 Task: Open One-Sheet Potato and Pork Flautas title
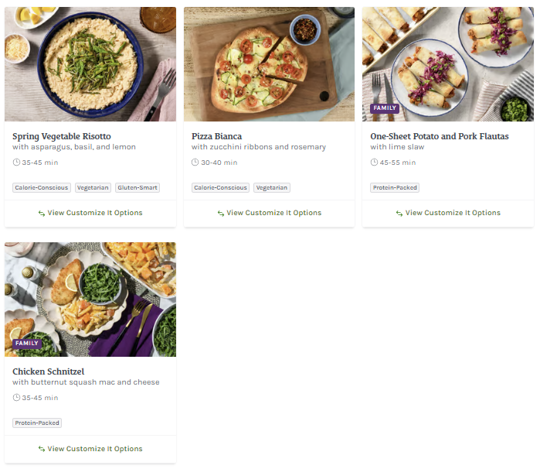tap(439, 136)
